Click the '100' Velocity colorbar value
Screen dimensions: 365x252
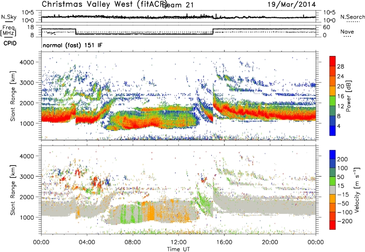(343, 168)
